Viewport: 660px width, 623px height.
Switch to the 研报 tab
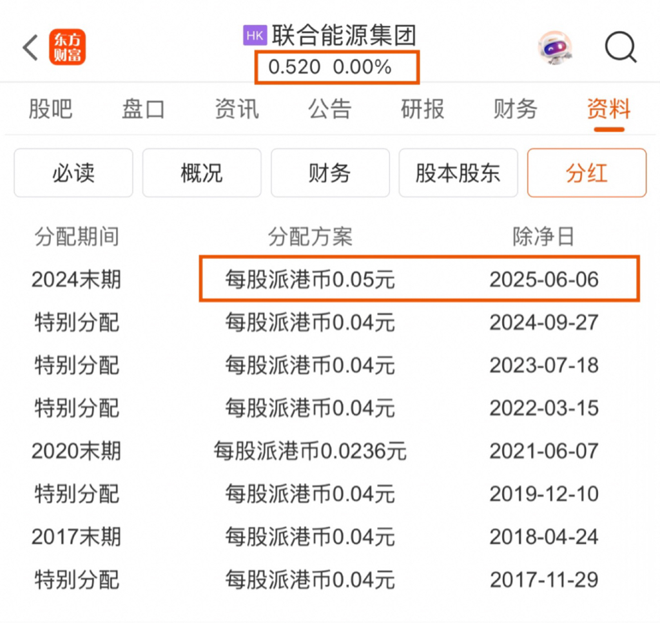(423, 109)
